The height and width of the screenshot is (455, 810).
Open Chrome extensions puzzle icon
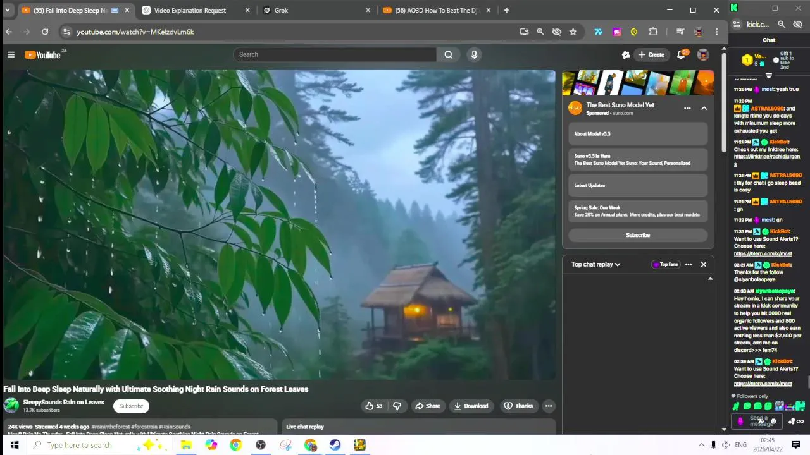pos(653,32)
